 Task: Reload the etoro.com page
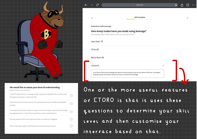pyautogui.click(x=98, y=5)
